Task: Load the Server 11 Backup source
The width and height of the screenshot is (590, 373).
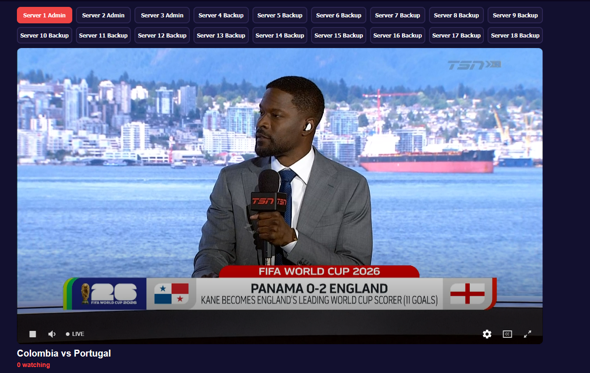Action: [x=103, y=35]
